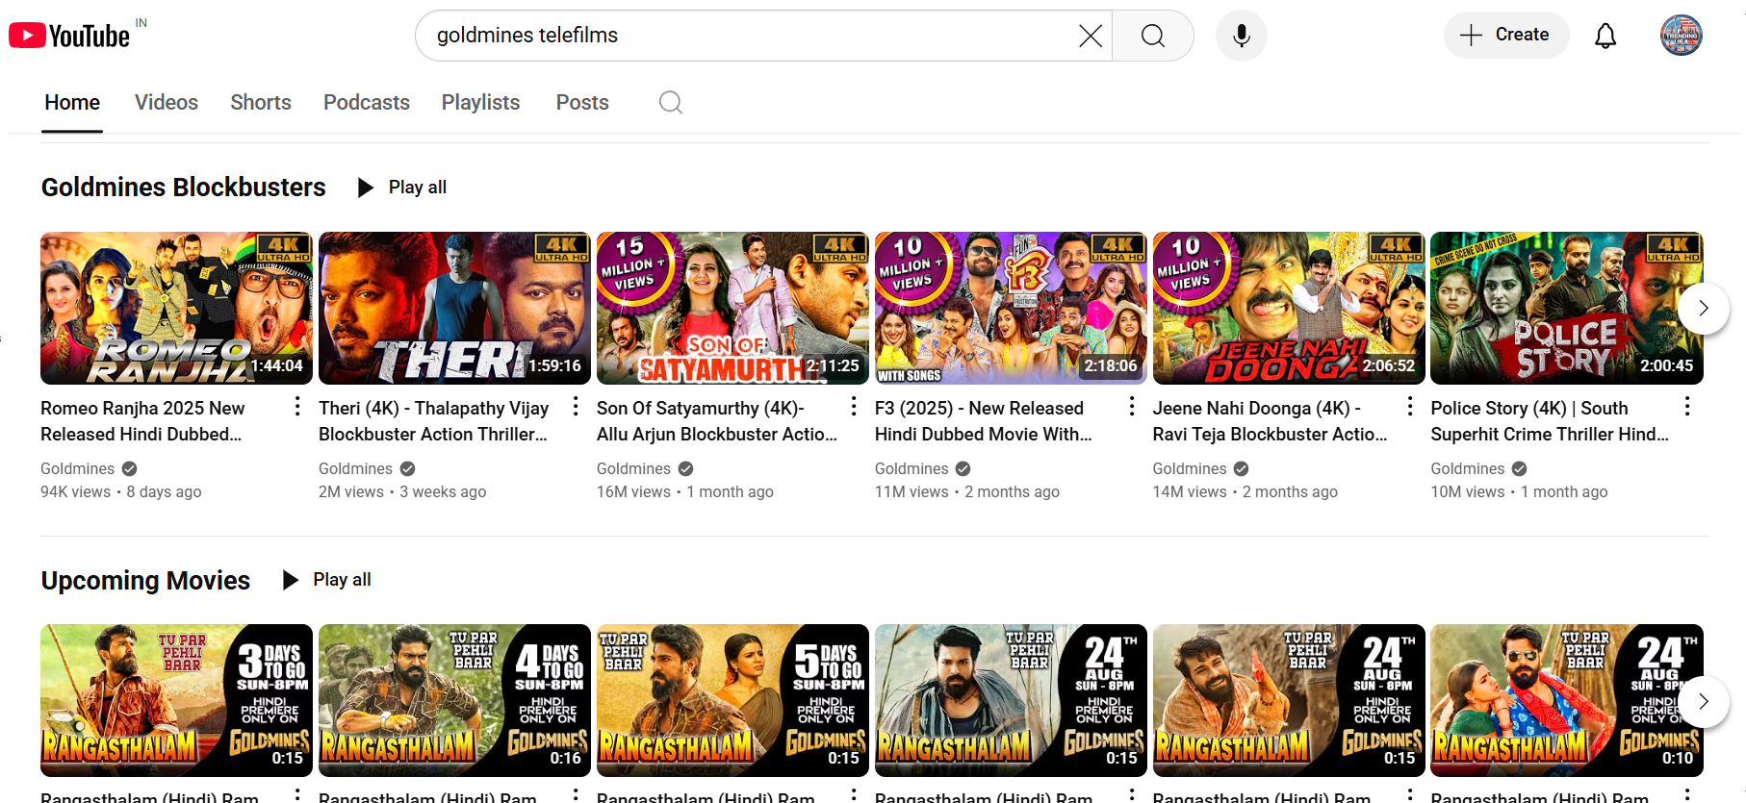1746x803 pixels.
Task: Open more options for Jeene Nahi Doonga
Action: click(x=1410, y=407)
